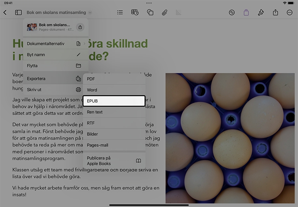
Task: Toggle the sidebar view icon
Action: coord(18,12)
